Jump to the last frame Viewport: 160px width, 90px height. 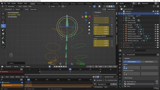click(x=66, y=66)
